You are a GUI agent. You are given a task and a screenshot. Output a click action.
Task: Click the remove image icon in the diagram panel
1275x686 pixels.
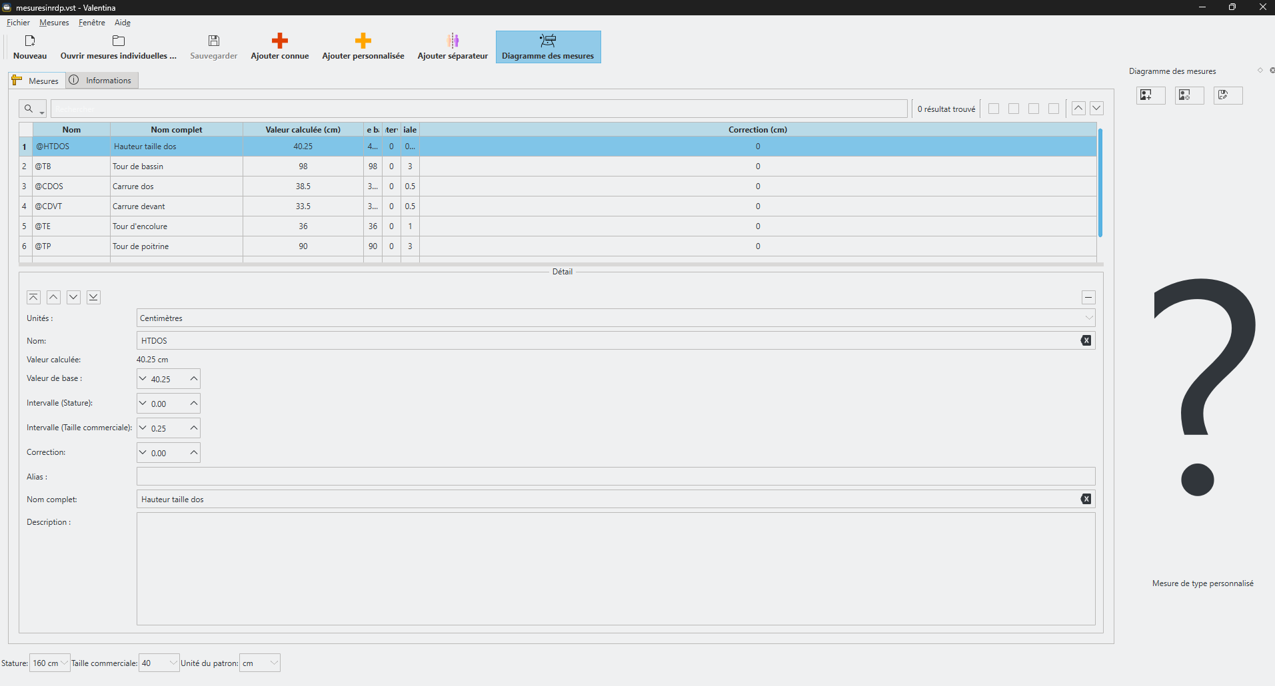(x=1188, y=95)
